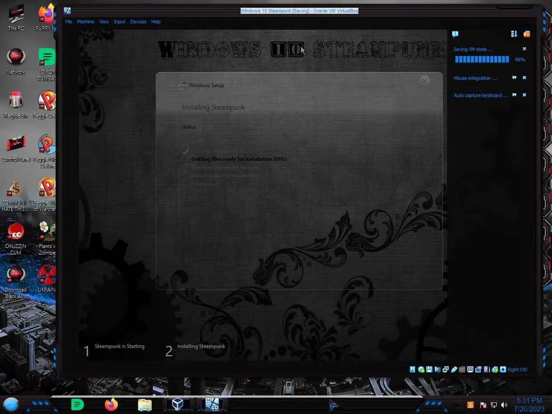Open the Machine menu
The width and height of the screenshot is (552, 414).
pyautogui.click(x=85, y=22)
